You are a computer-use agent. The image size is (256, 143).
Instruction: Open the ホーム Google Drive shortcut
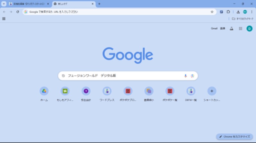click(x=44, y=94)
